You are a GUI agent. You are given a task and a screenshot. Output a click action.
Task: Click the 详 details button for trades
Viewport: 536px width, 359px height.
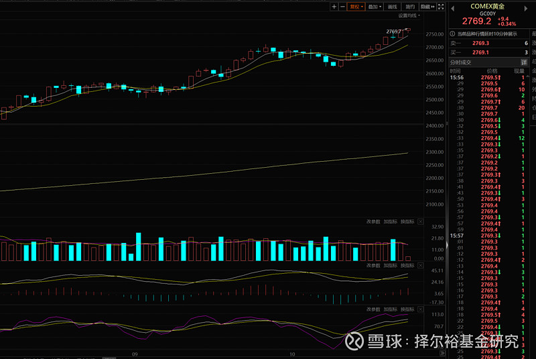click(524, 62)
